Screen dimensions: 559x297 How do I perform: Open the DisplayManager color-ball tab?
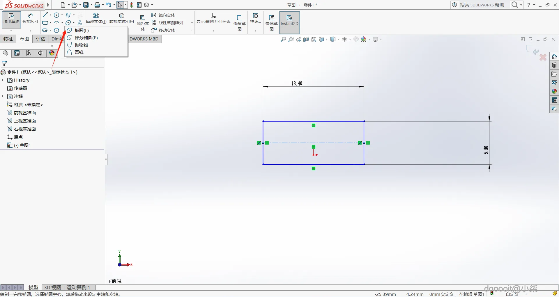pos(52,53)
